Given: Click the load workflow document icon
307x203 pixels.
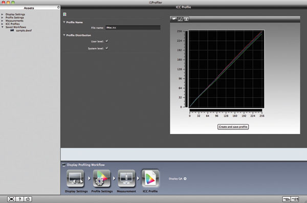Looking at the screenshot, I should tap(65, 14).
